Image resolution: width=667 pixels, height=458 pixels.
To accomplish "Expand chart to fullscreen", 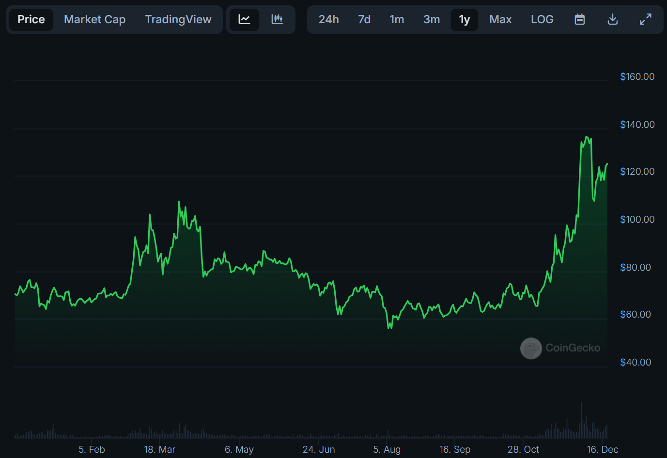I will click(646, 19).
